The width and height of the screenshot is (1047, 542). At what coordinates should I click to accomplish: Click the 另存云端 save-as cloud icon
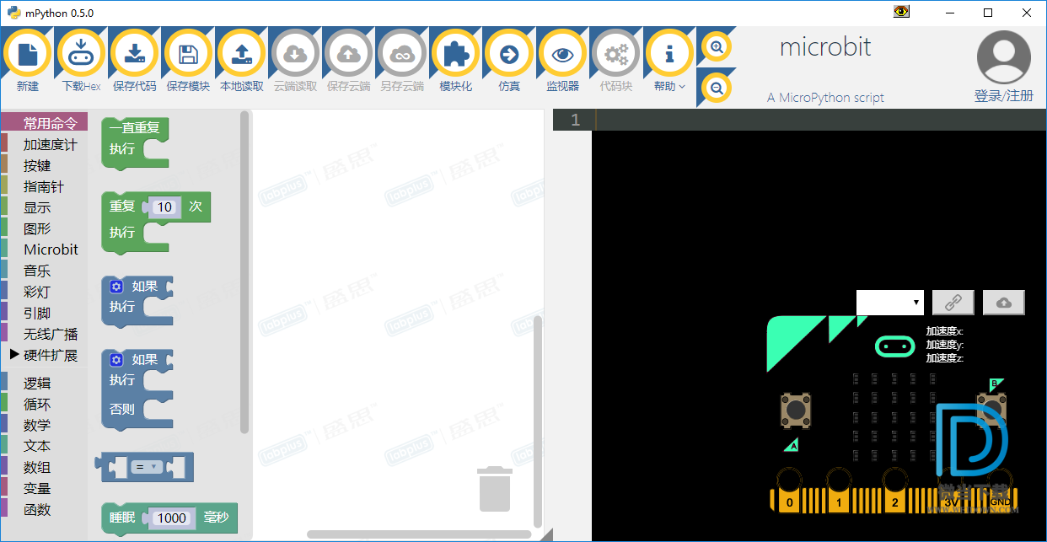click(402, 55)
